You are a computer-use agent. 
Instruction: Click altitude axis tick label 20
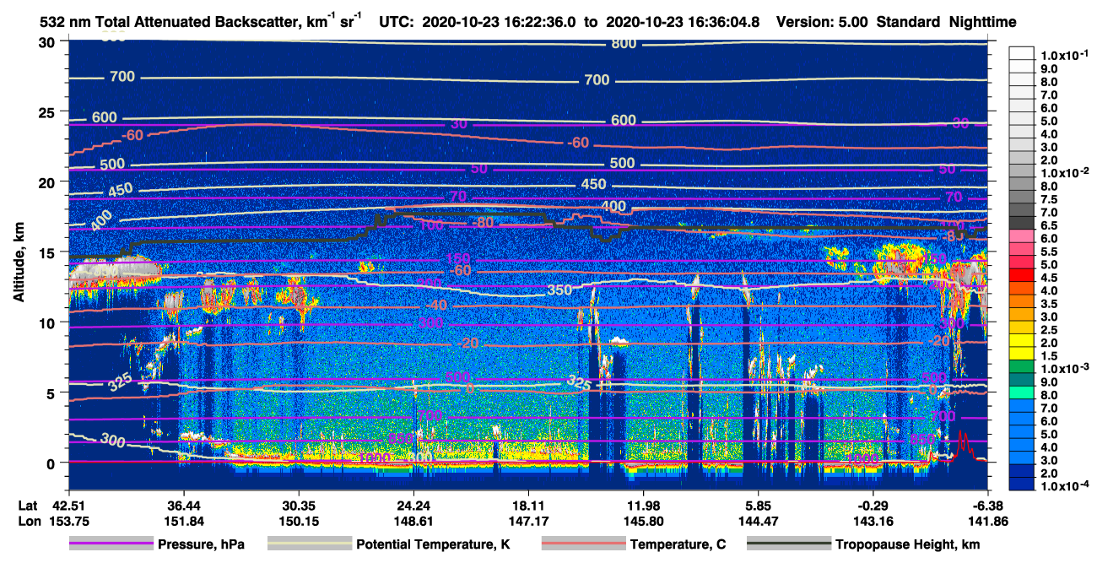(48, 182)
